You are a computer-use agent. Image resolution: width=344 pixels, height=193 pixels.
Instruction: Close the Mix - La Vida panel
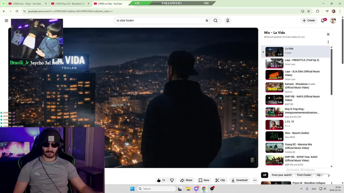pyautogui.click(x=328, y=34)
